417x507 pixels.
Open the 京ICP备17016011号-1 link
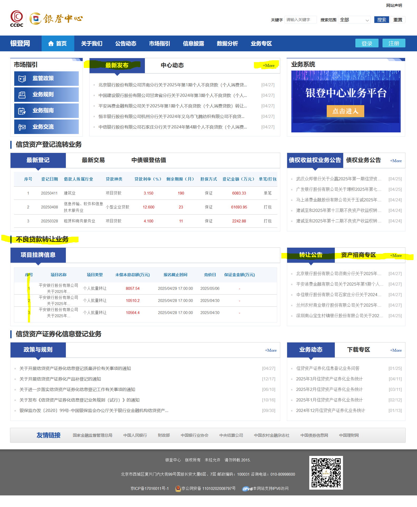click(x=150, y=489)
